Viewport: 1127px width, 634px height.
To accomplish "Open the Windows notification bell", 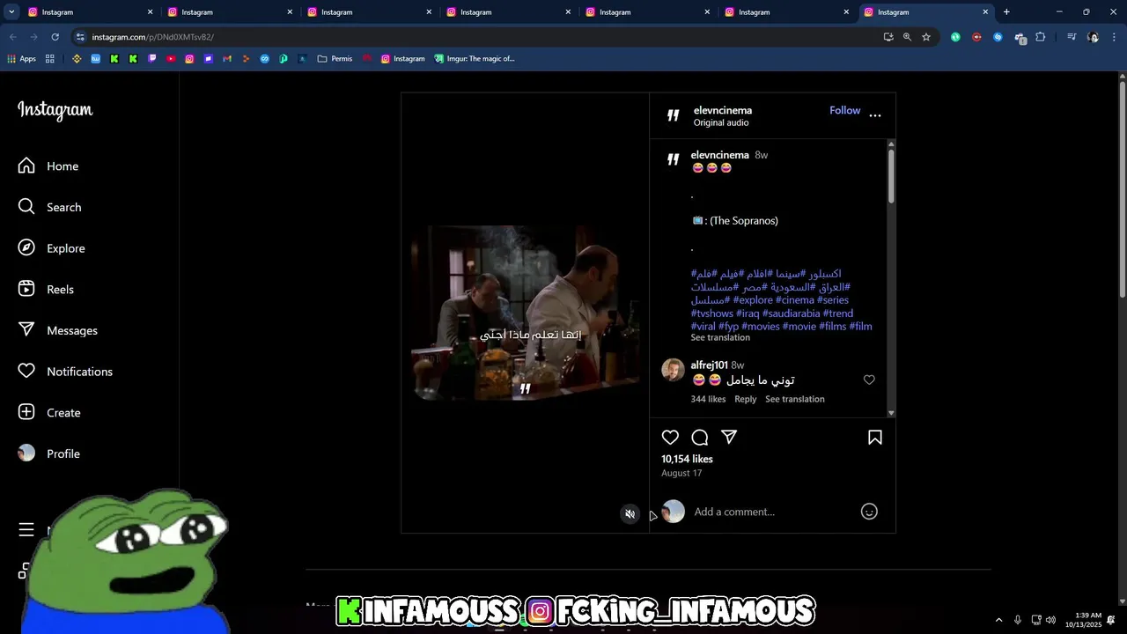I will 1111,620.
